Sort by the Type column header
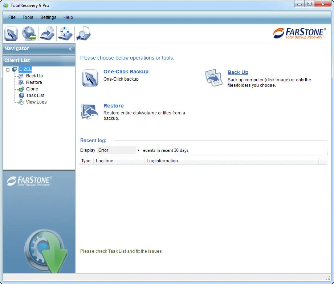Image resolution: width=334 pixels, height=284 pixels. [86, 161]
